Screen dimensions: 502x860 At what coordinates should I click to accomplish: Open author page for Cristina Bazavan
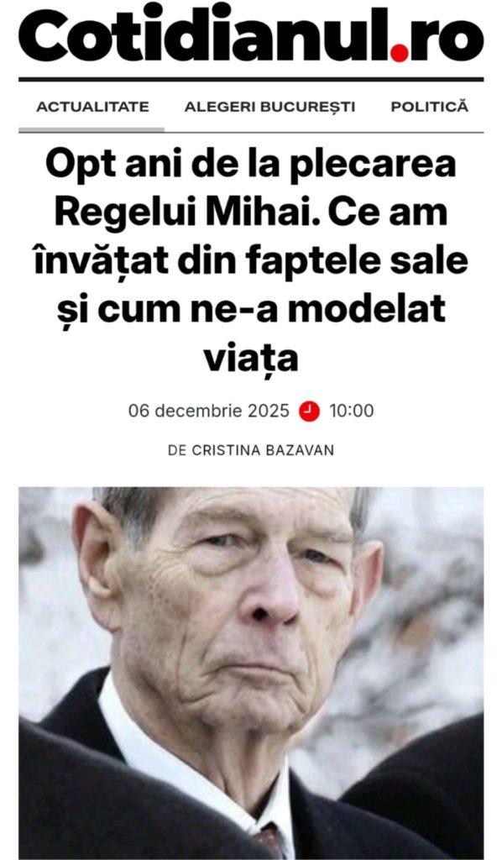[x=263, y=450]
